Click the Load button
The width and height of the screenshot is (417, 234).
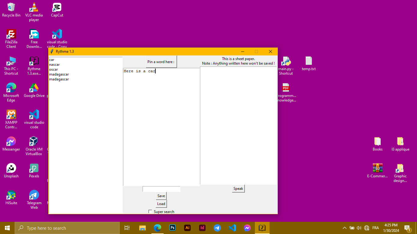161,204
